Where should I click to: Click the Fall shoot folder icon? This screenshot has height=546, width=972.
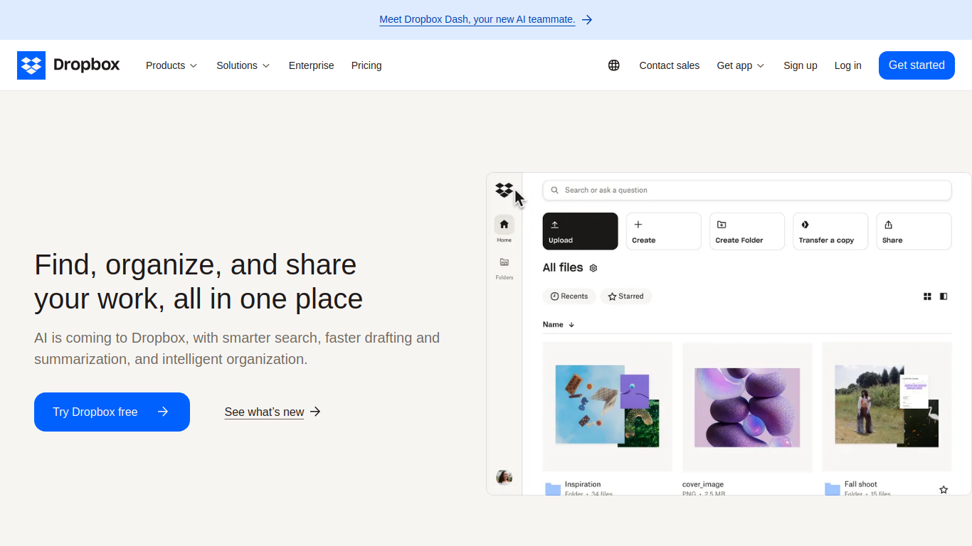coord(833,489)
